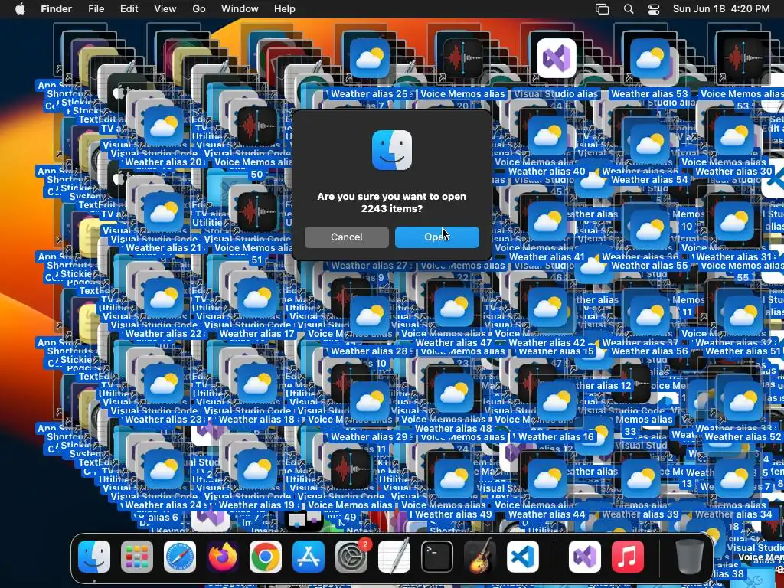Open Visual Studio Code in Dock
Image resolution: width=784 pixels, height=588 pixels.
(523, 557)
